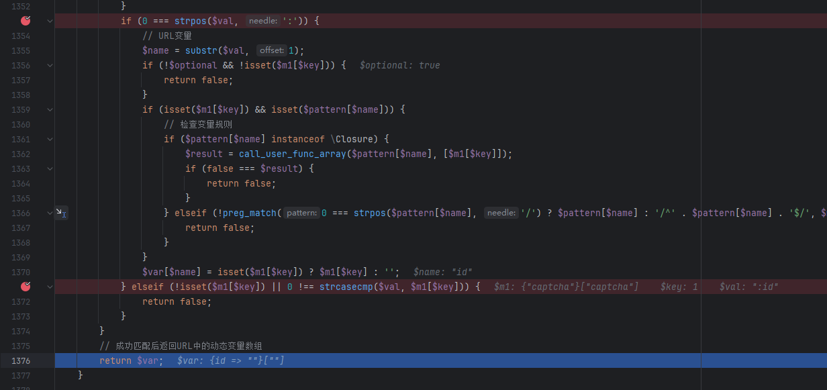Click 'return false;' on line 1372

177,301
